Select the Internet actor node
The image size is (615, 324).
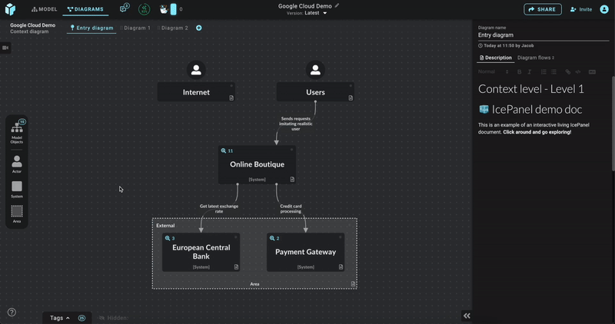point(196,92)
